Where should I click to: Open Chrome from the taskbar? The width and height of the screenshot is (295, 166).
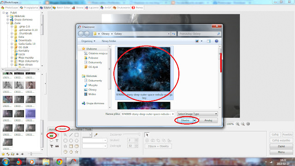coord(59,162)
